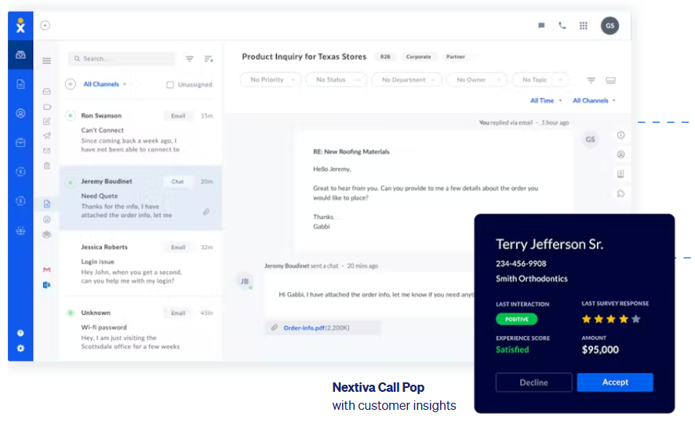Click the Nextiva X logo icon
This screenshot has height=424, width=695.
coord(20,26)
